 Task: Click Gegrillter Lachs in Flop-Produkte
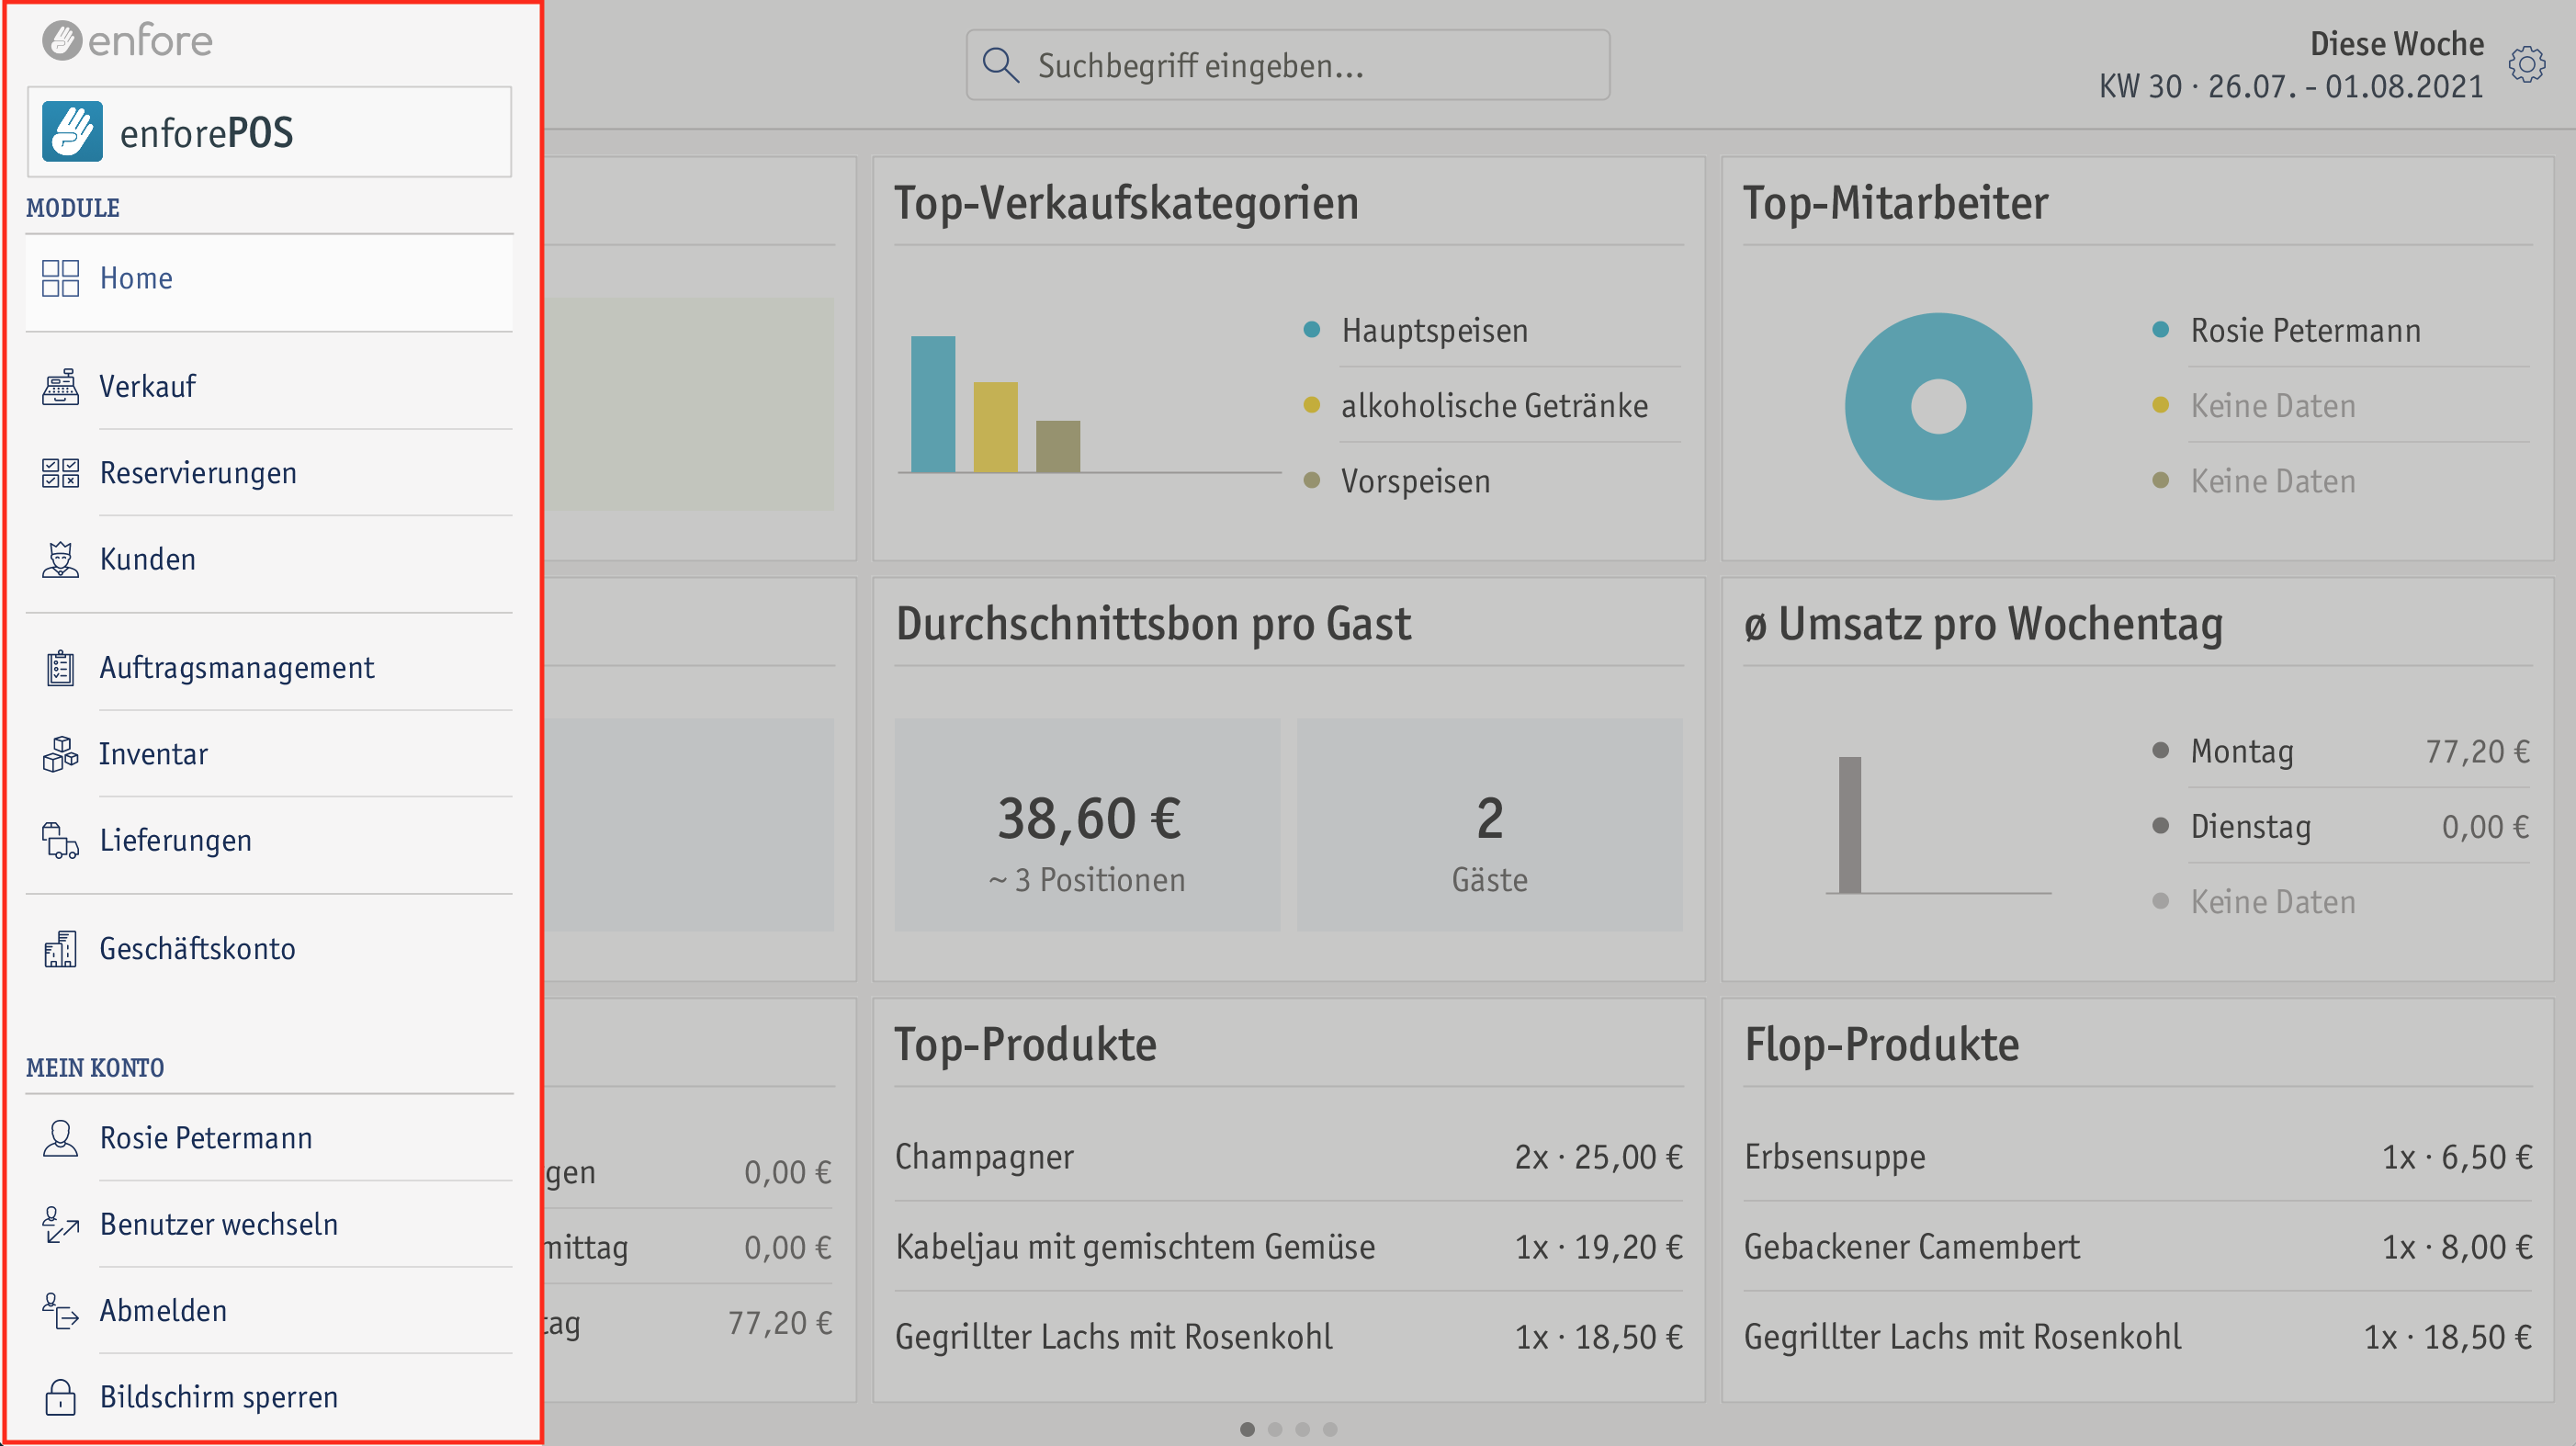pos(2138,1337)
